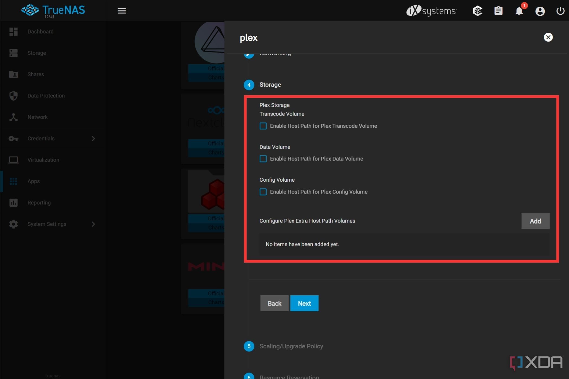The height and width of the screenshot is (379, 569).
Task: Open the Network menu item
Action: (x=37, y=117)
